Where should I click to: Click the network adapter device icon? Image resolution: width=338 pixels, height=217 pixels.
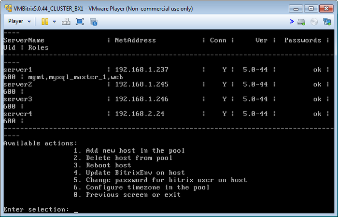pos(327,22)
